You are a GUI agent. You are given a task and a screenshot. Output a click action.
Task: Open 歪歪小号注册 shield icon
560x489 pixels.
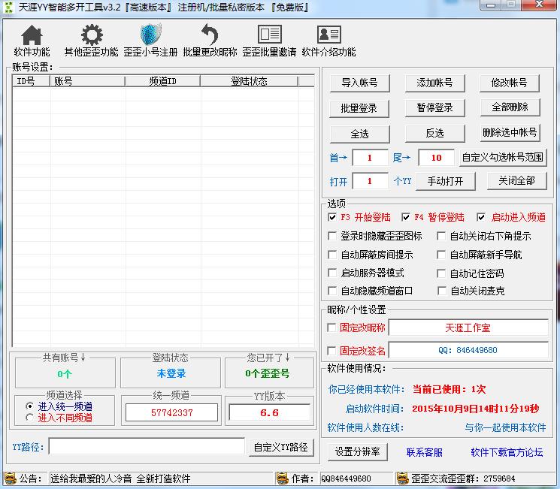pyautogui.click(x=150, y=35)
